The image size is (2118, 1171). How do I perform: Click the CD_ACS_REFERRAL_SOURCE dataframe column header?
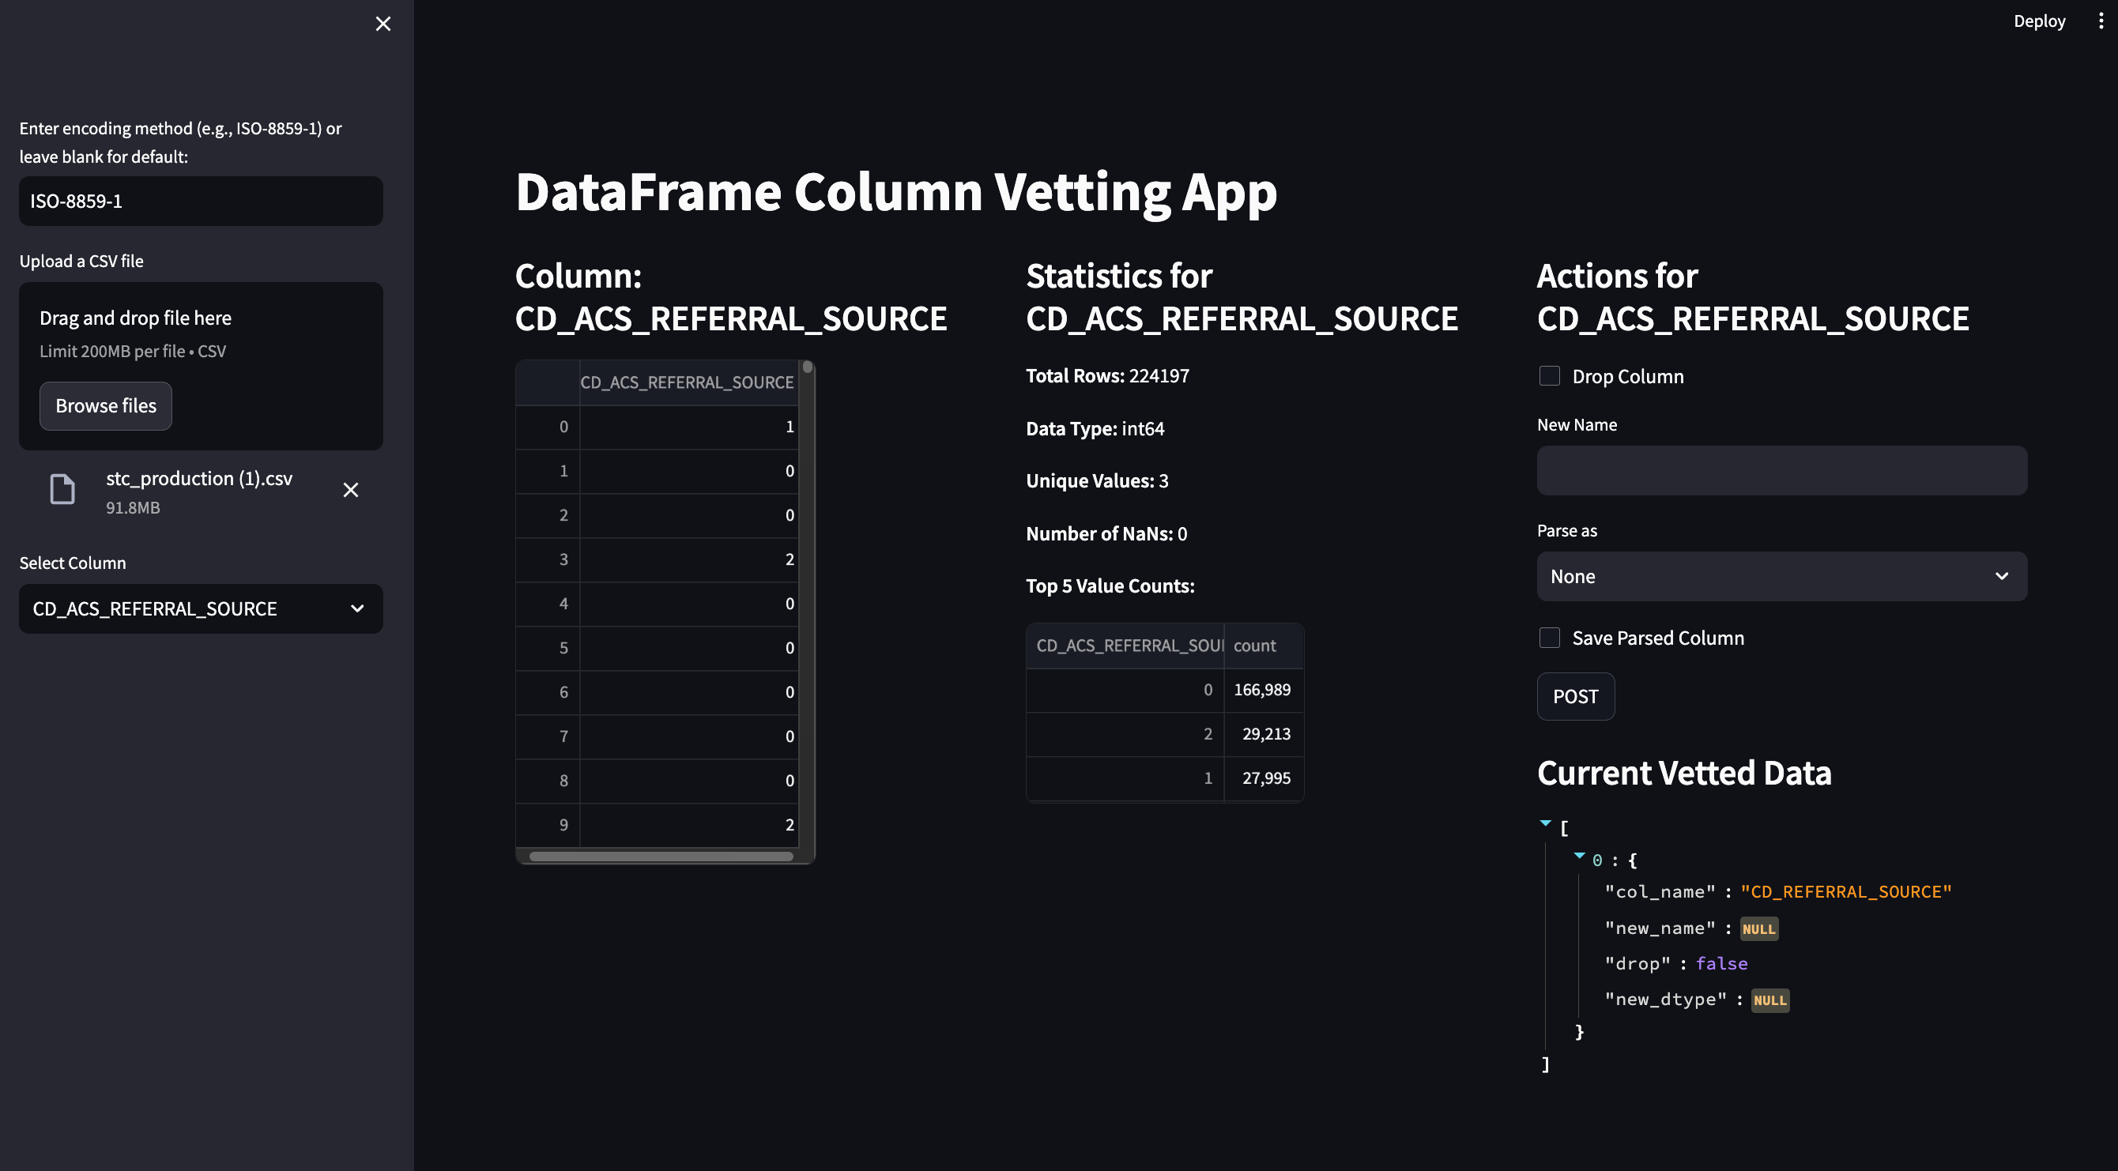(x=688, y=382)
